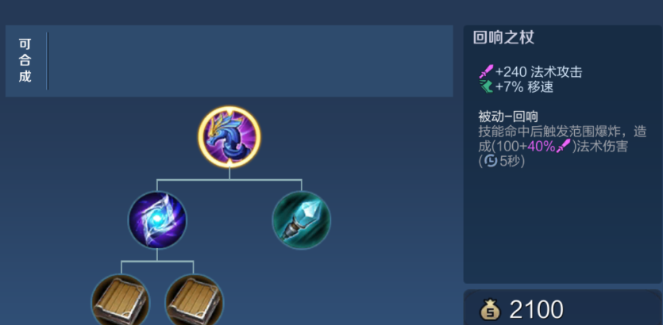Click the 回响之杖 item title
Screen dimensions: 663x325
(x=503, y=37)
